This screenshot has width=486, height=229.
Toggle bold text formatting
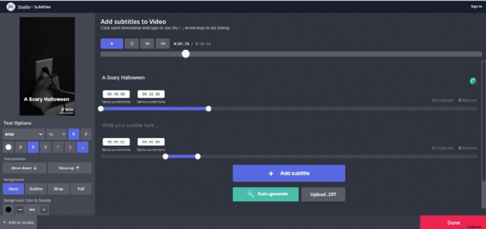pyautogui.click(x=74, y=134)
